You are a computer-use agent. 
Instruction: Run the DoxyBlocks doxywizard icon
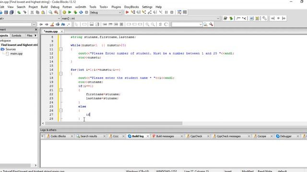pyautogui.click(x=225, y=18)
